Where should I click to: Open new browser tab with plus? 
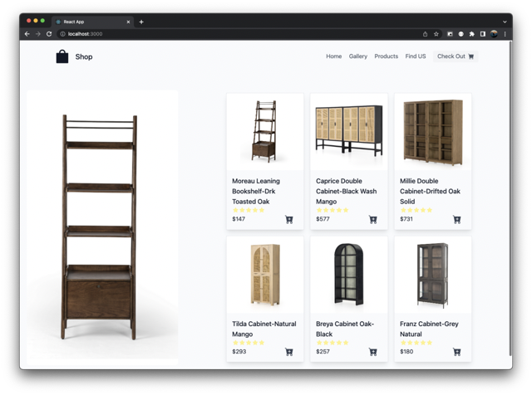tap(141, 22)
